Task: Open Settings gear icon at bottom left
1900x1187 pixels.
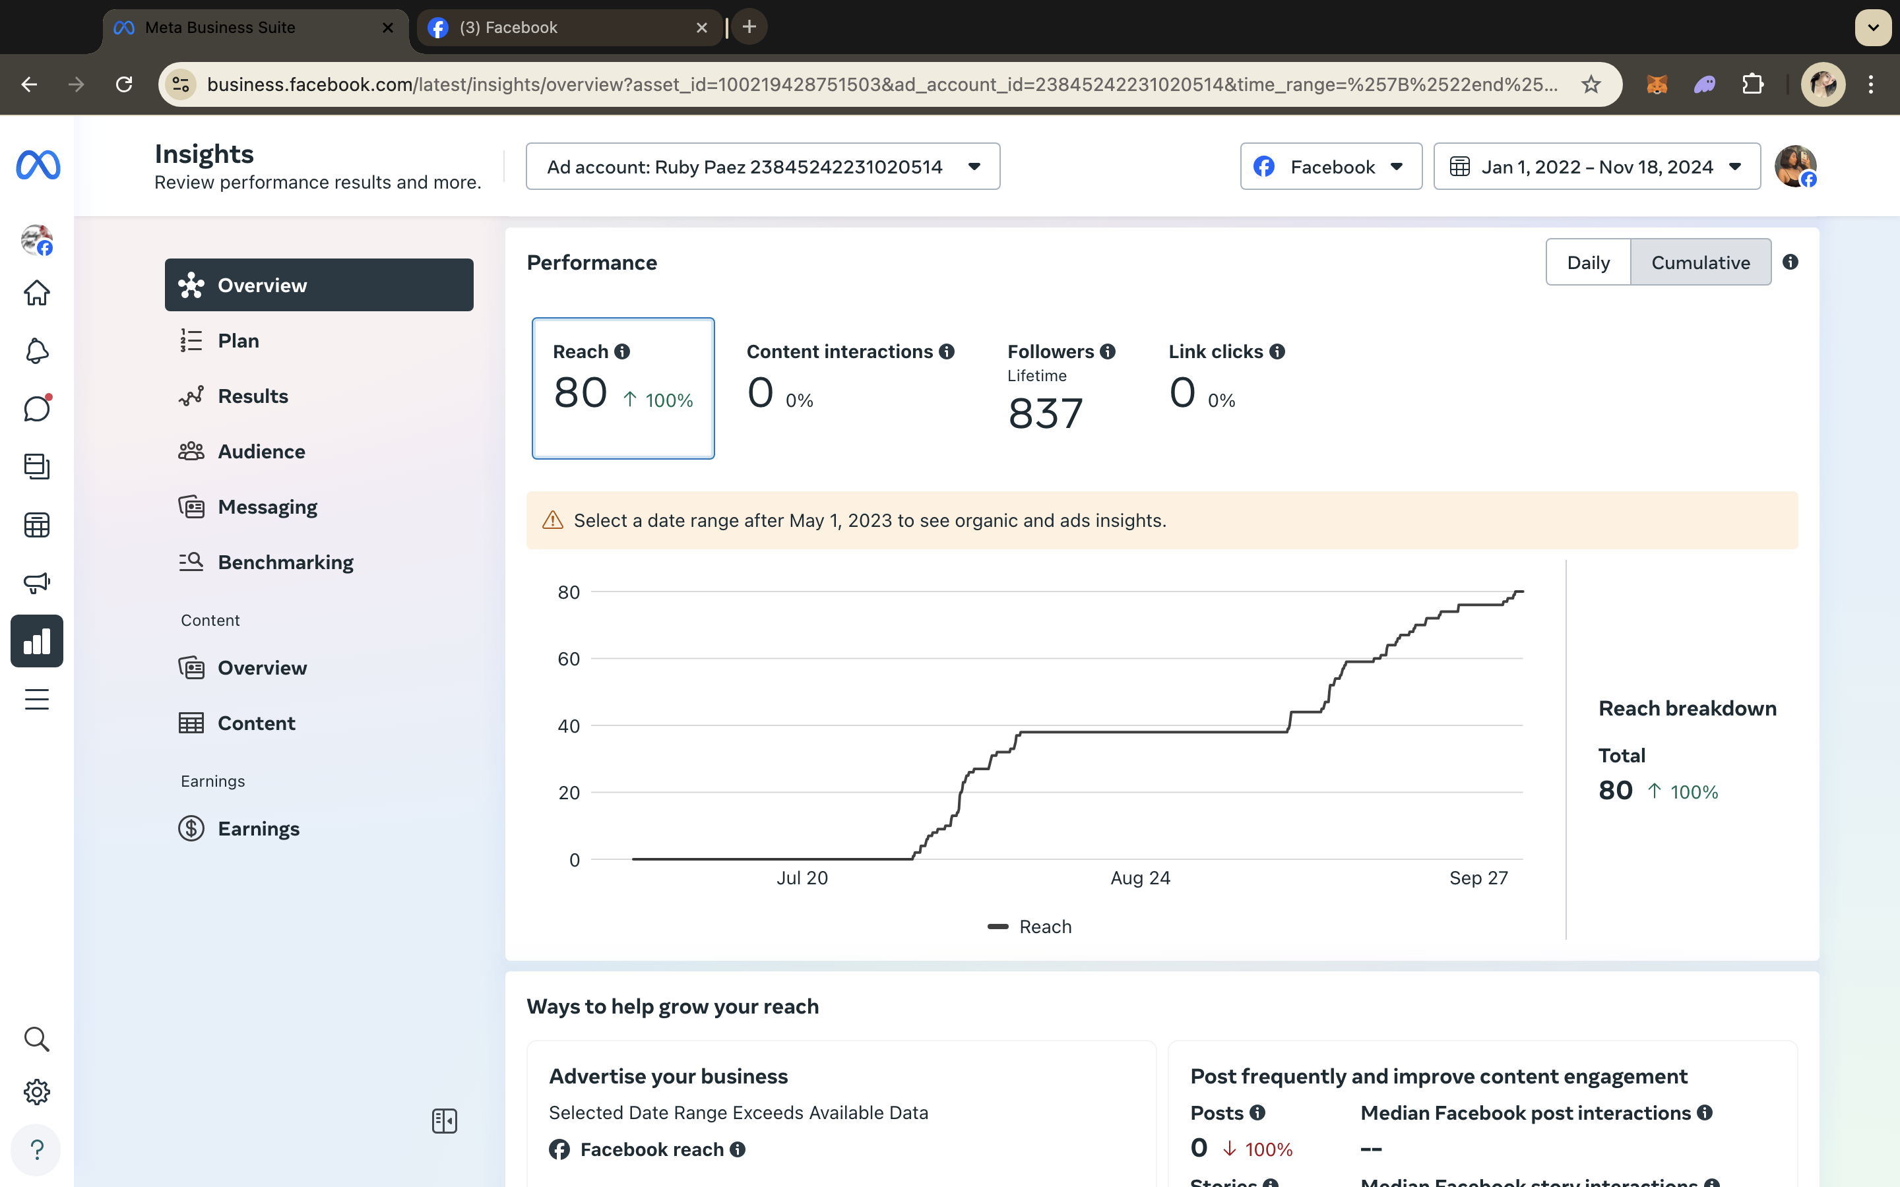Action: click(x=37, y=1092)
